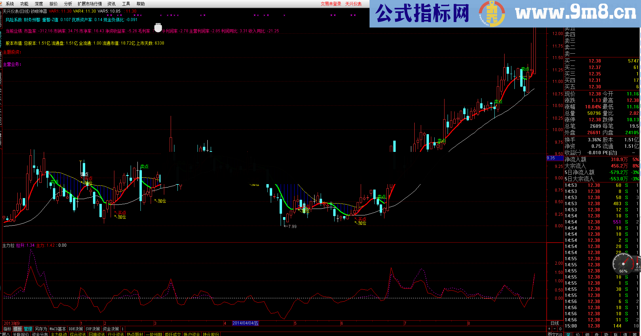The height and width of the screenshot is (336, 641).
Task: Select the MACD基本 template tab
Action: tap(58, 329)
